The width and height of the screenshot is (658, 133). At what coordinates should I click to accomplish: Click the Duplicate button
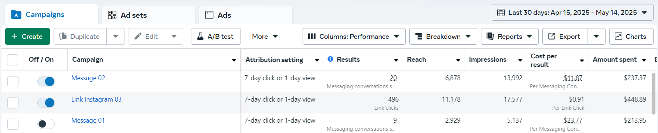pos(80,37)
